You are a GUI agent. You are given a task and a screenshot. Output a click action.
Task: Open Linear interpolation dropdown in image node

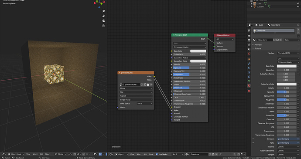(136, 88)
